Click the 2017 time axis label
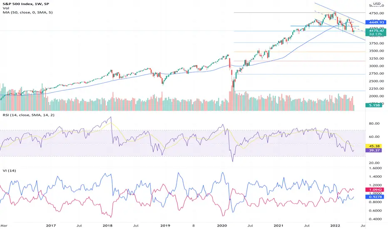The width and height of the screenshot is (388, 229). (x=51, y=226)
